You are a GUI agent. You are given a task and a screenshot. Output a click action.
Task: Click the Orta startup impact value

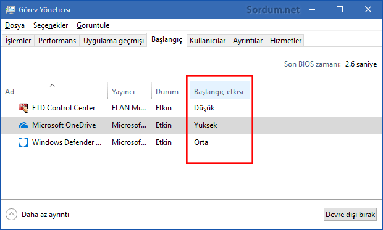pyautogui.click(x=201, y=142)
